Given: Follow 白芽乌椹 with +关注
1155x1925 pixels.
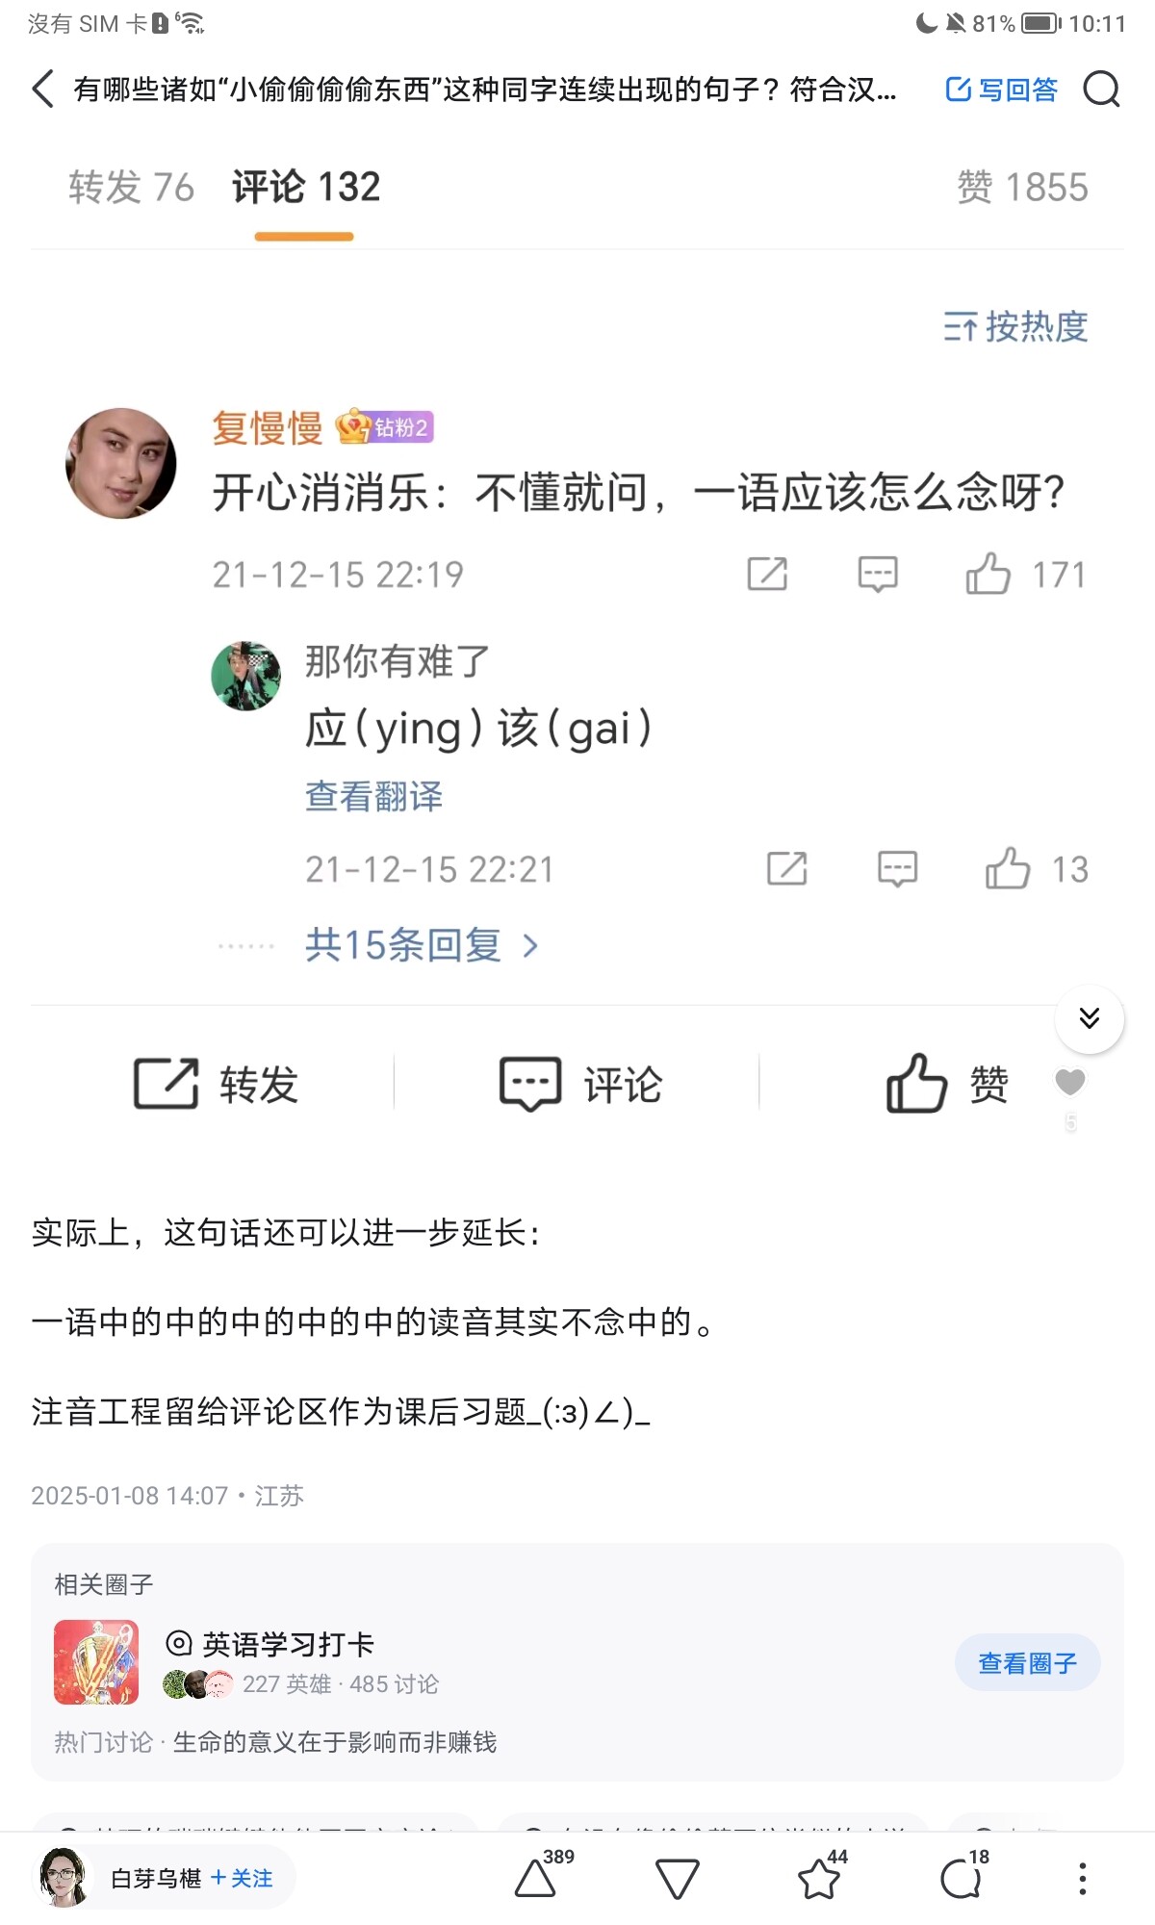Looking at the screenshot, I should point(243,1878).
